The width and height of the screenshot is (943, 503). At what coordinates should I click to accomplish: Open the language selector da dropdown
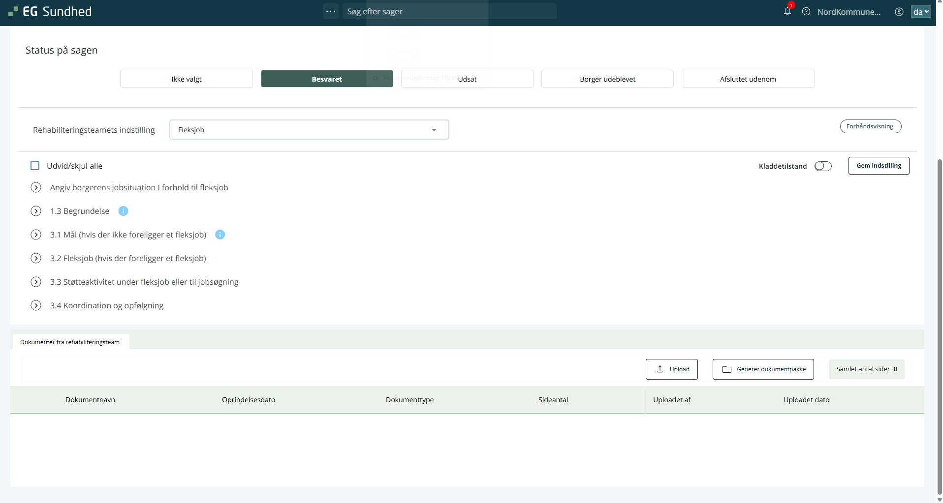pyautogui.click(x=920, y=12)
